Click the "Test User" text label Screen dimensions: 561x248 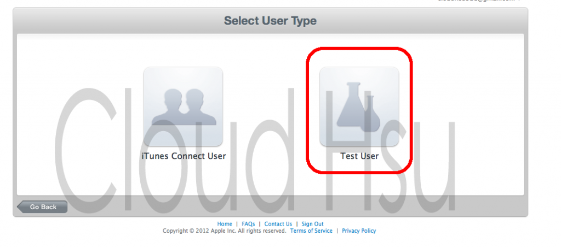pos(359,156)
